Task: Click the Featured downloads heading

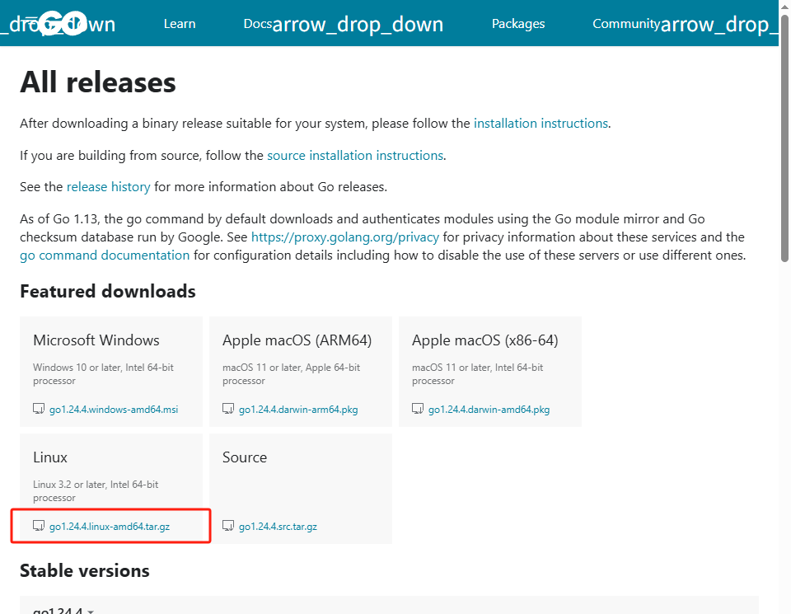Action: pyautogui.click(x=107, y=292)
